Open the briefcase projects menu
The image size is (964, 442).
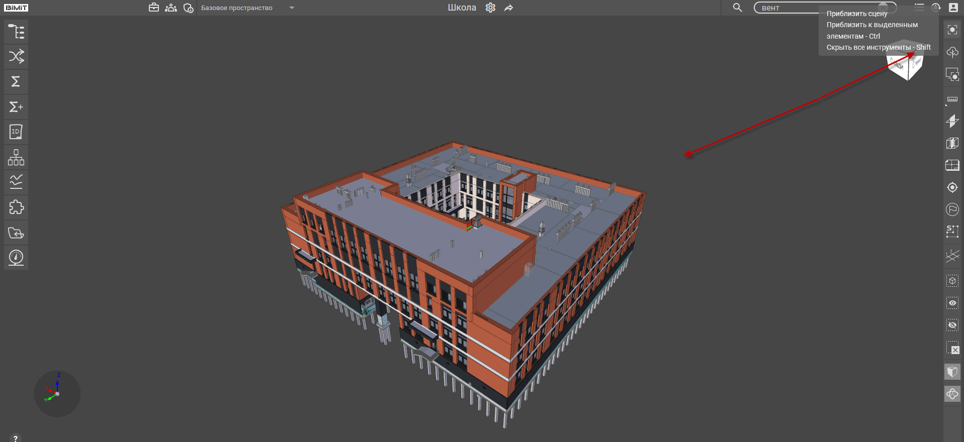tap(154, 8)
